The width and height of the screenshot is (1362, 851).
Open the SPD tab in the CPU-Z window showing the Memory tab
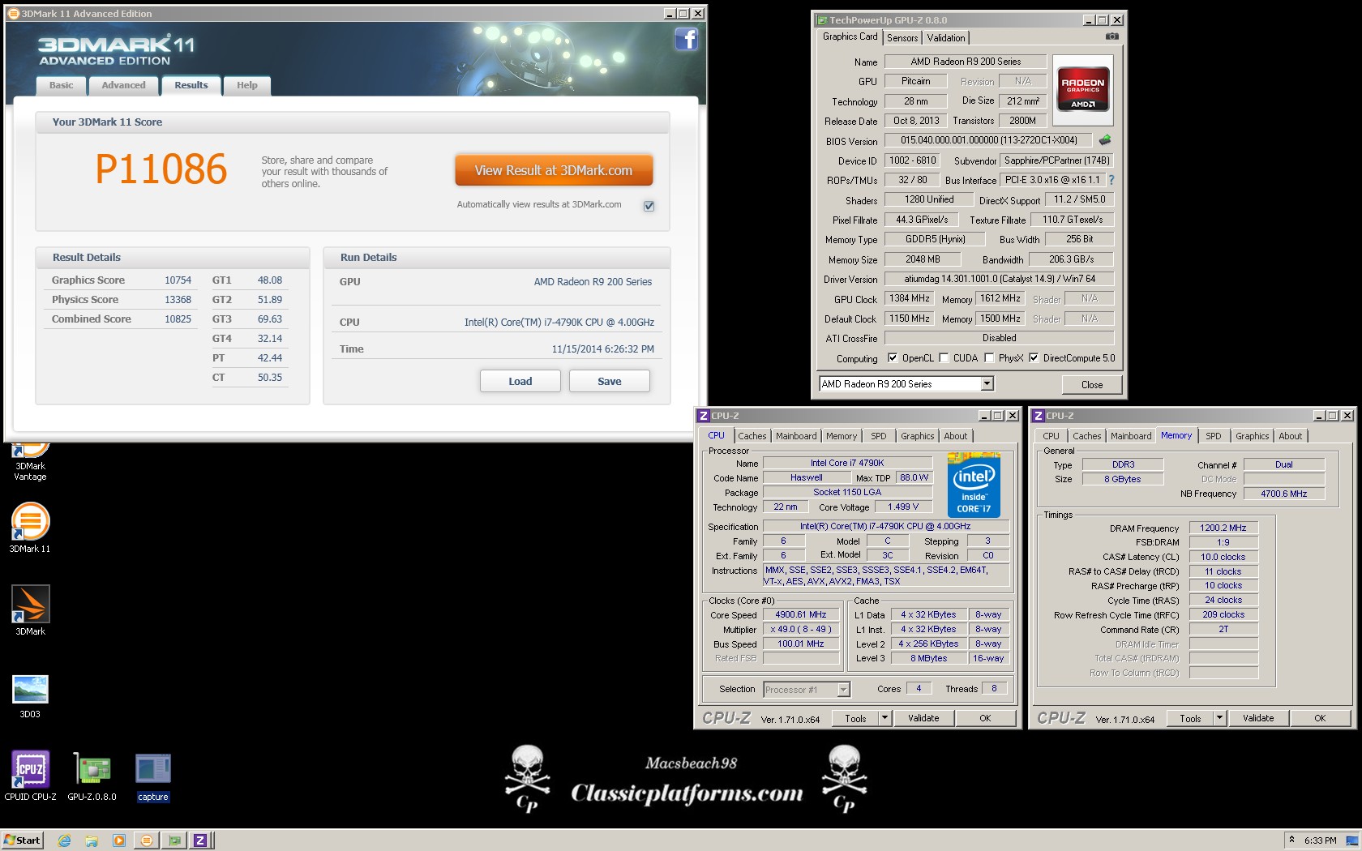point(1214,436)
